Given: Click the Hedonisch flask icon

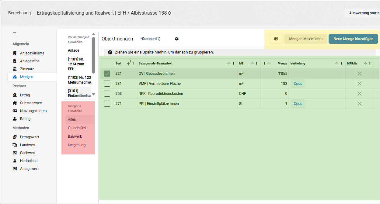Looking at the screenshot, I should click(15, 161).
